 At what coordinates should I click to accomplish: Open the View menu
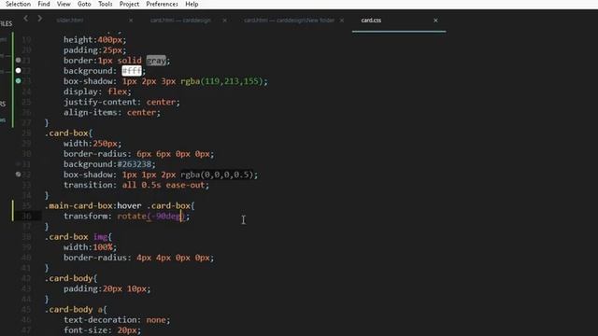64,4
